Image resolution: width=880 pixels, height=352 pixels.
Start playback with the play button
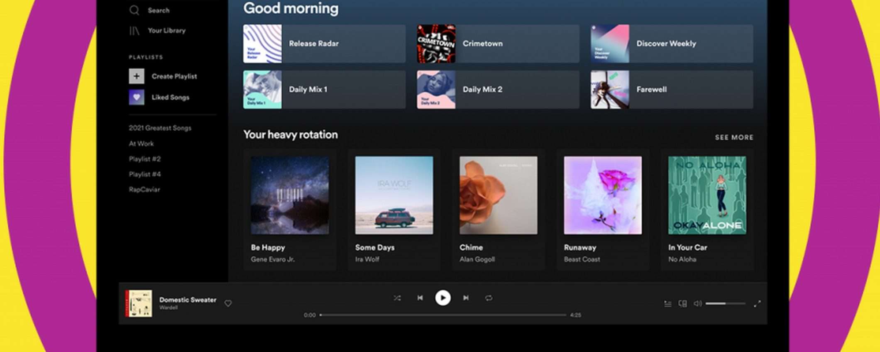pyautogui.click(x=443, y=298)
